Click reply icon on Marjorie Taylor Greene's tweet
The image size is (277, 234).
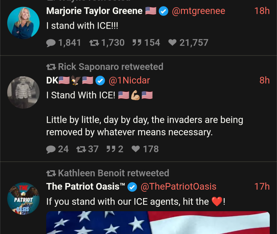tap(51, 43)
